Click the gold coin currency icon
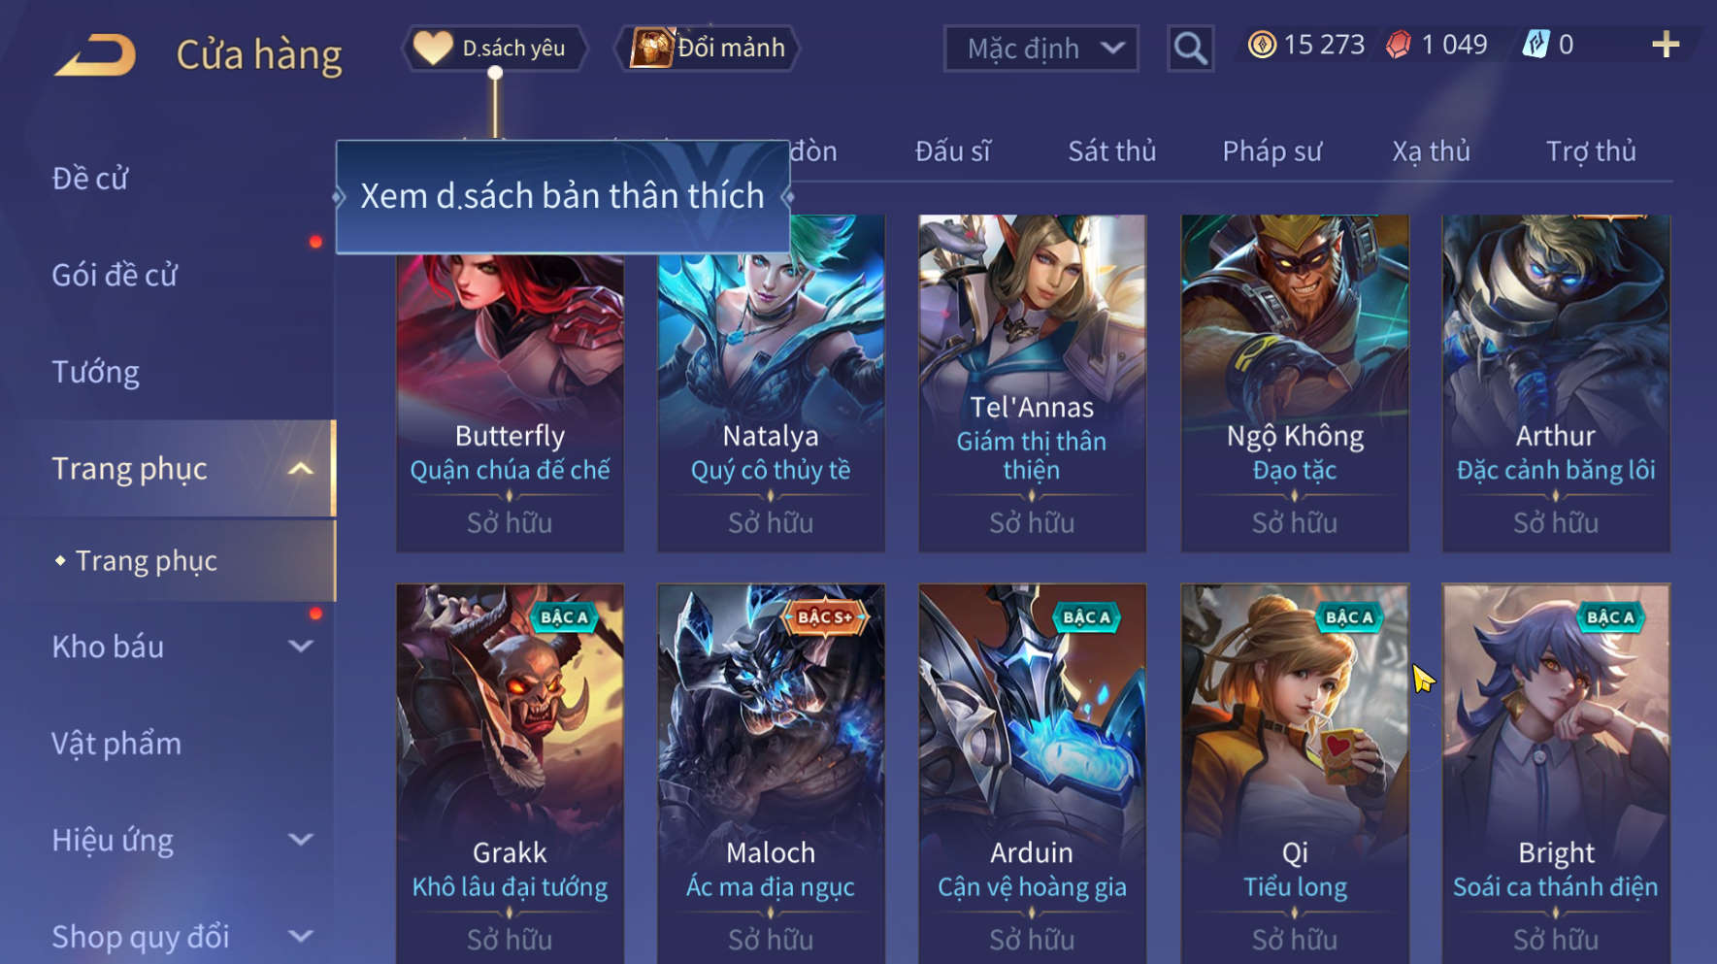This screenshot has height=964, width=1717. [1262, 45]
